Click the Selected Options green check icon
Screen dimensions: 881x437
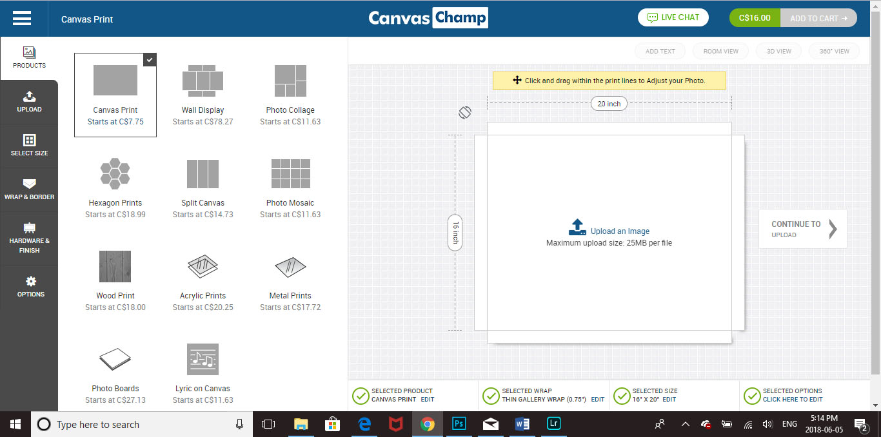[x=752, y=396]
